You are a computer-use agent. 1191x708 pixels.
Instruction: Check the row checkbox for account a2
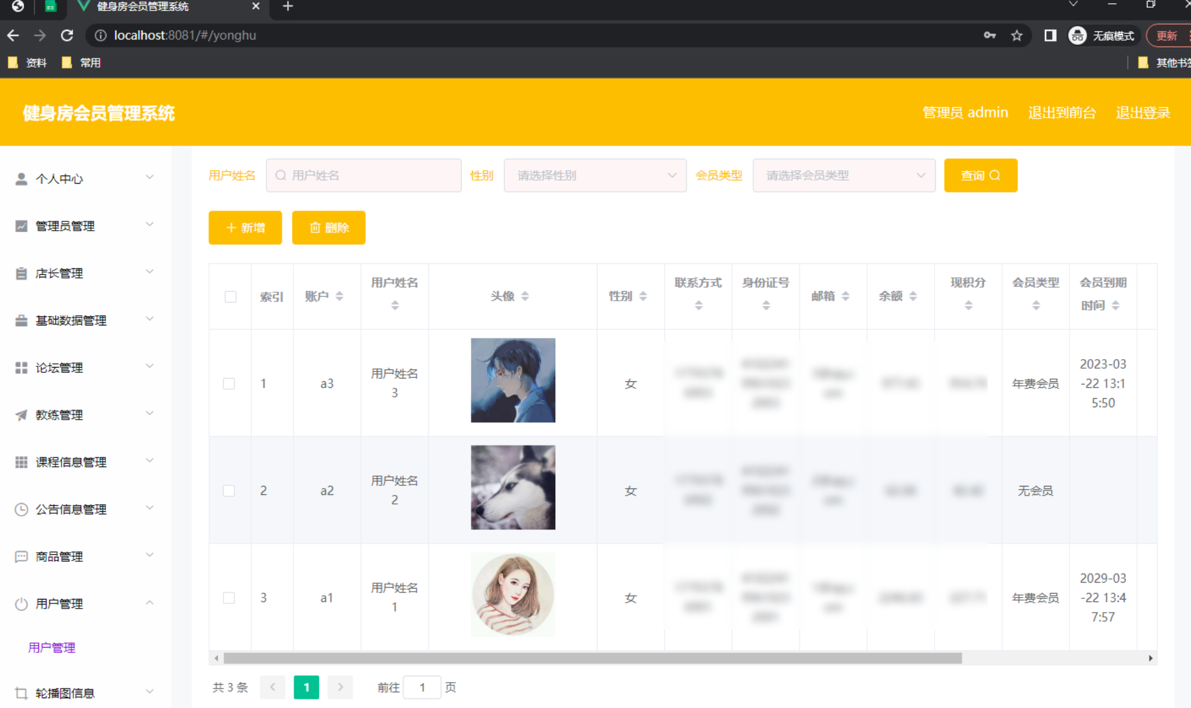point(229,491)
